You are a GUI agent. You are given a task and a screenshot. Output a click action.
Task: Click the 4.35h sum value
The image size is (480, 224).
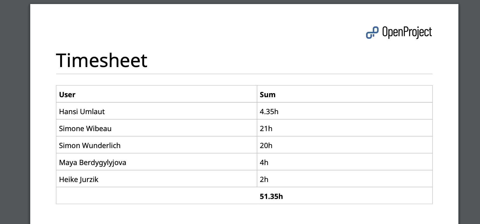point(269,111)
